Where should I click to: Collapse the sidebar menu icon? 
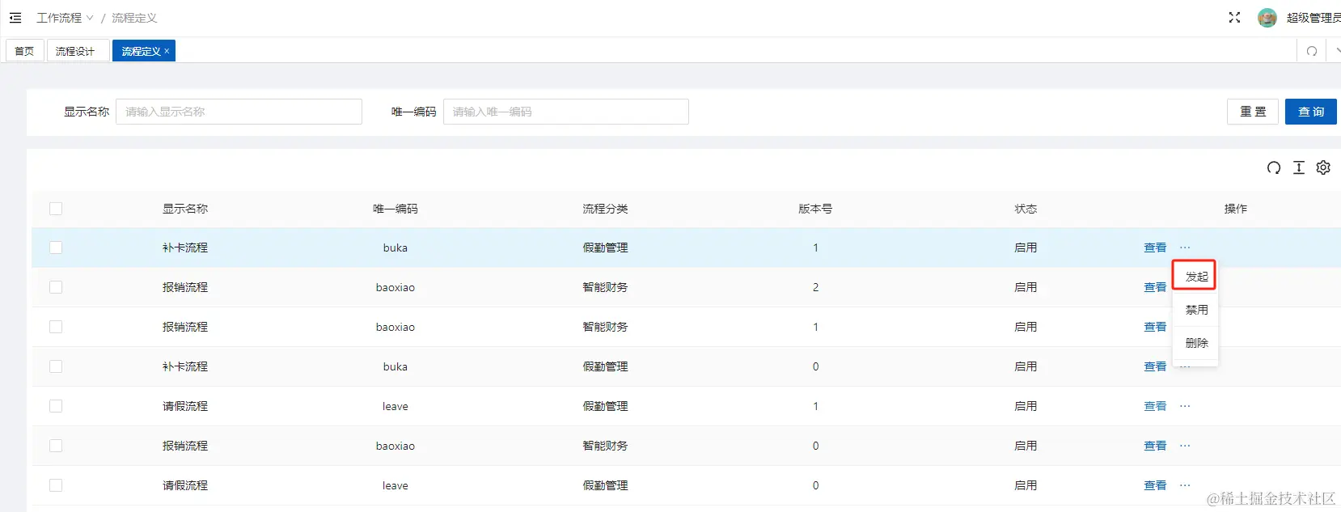[x=15, y=18]
